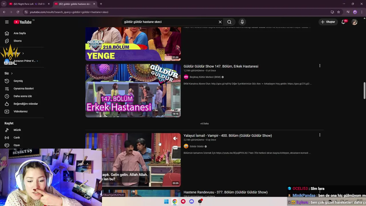
Task: Open options menu for Erkek Hastanesi video
Action: [320, 66]
